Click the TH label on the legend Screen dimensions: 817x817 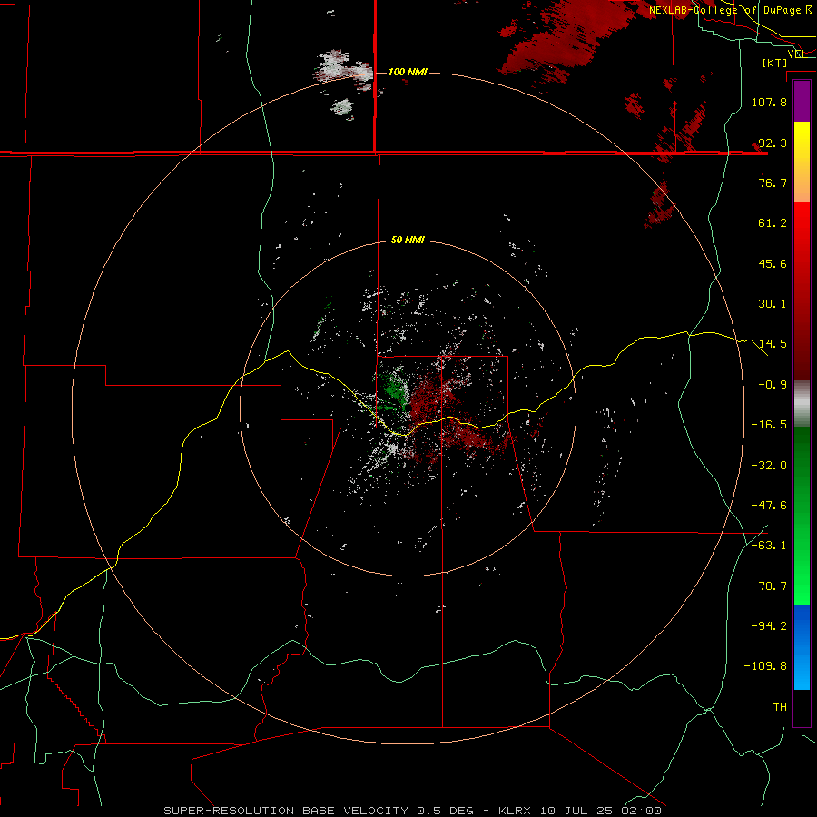[780, 707]
